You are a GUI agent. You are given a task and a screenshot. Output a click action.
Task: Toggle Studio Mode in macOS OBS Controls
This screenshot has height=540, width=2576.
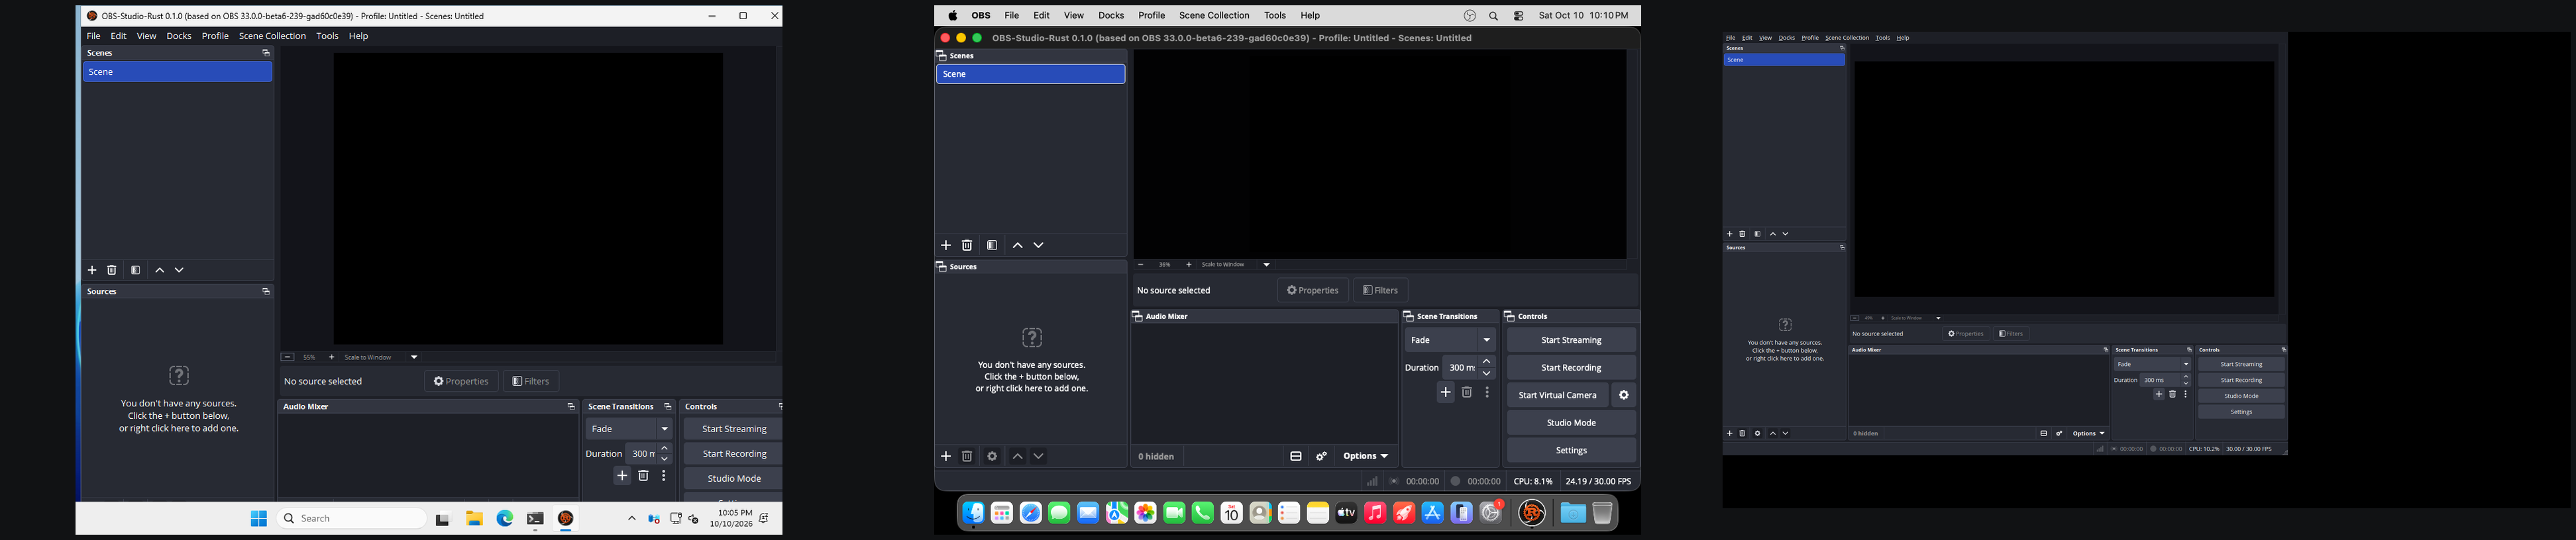(x=1571, y=424)
